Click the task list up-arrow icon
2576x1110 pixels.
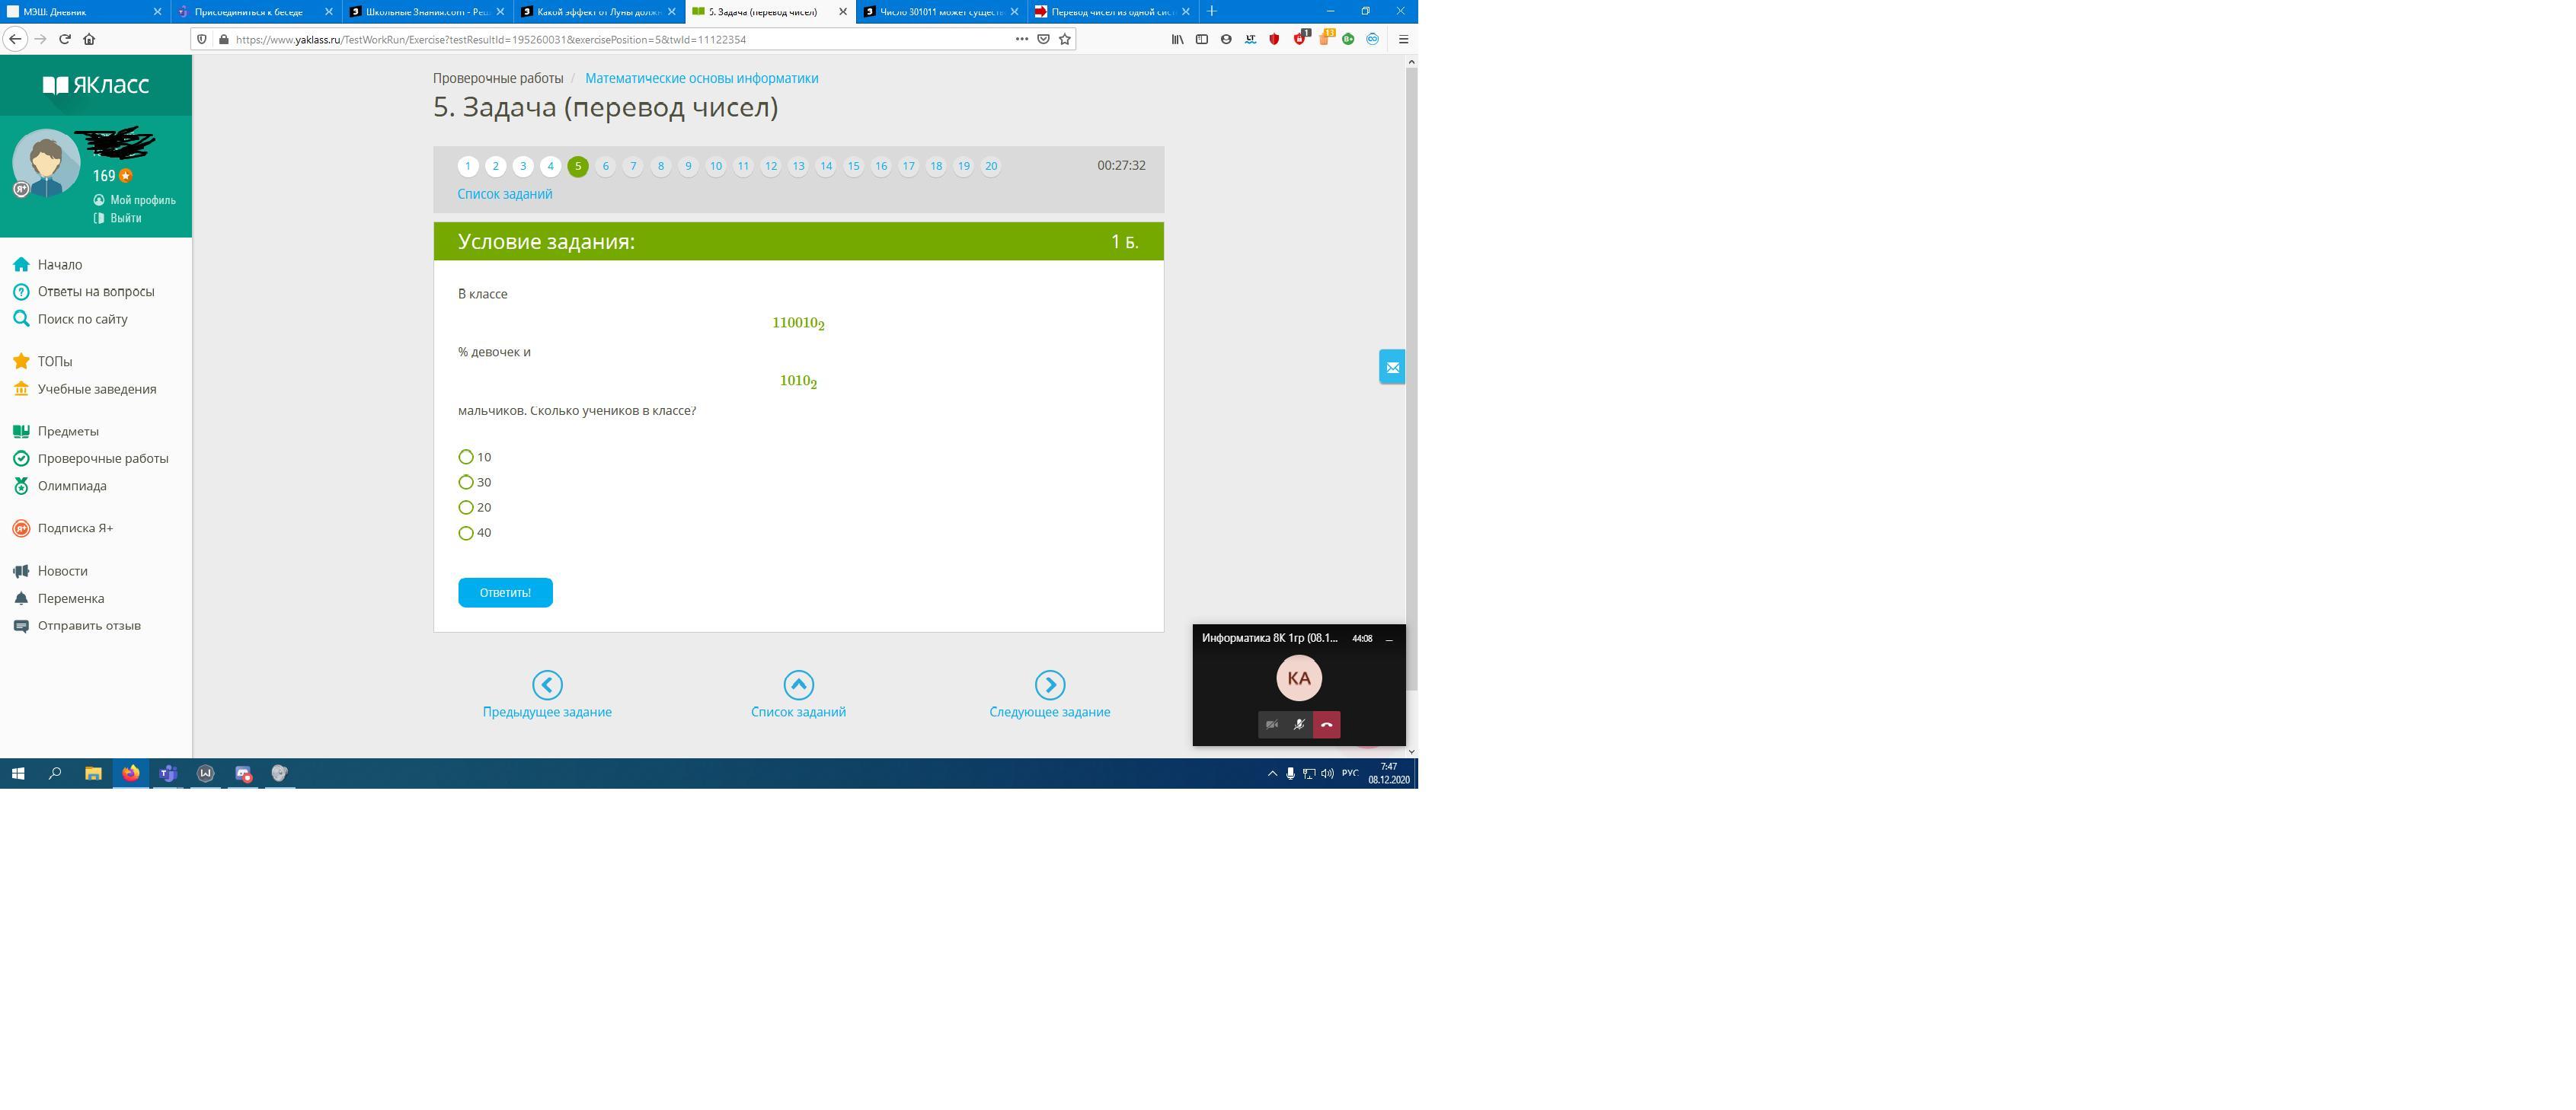click(798, 684)
